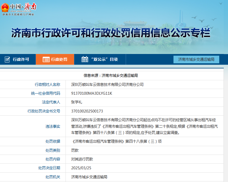Click the 信息来源 heading line
This screenshot has height=182, width=228.
[x=111, y=75]
